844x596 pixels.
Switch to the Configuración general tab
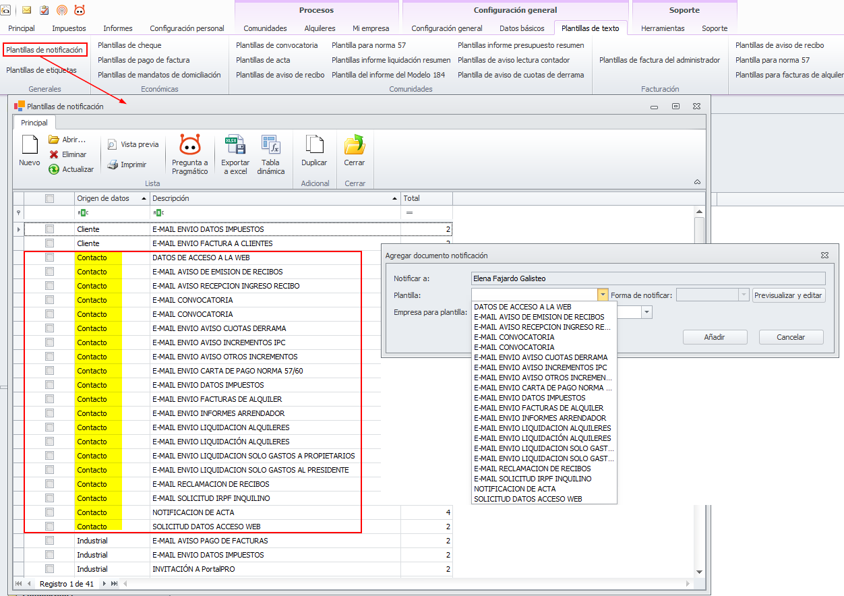(x=446, y=28)
